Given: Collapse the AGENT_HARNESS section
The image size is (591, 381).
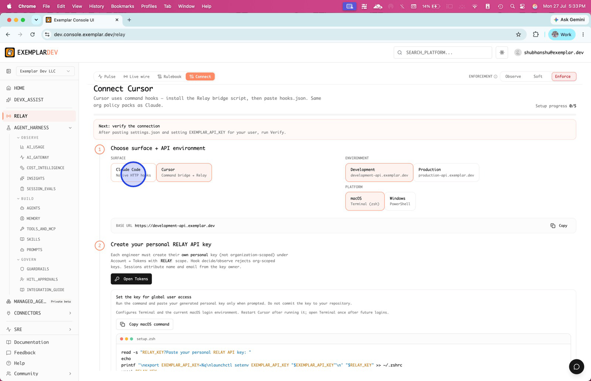Looking at the screenshot, I should coord(70,128).
